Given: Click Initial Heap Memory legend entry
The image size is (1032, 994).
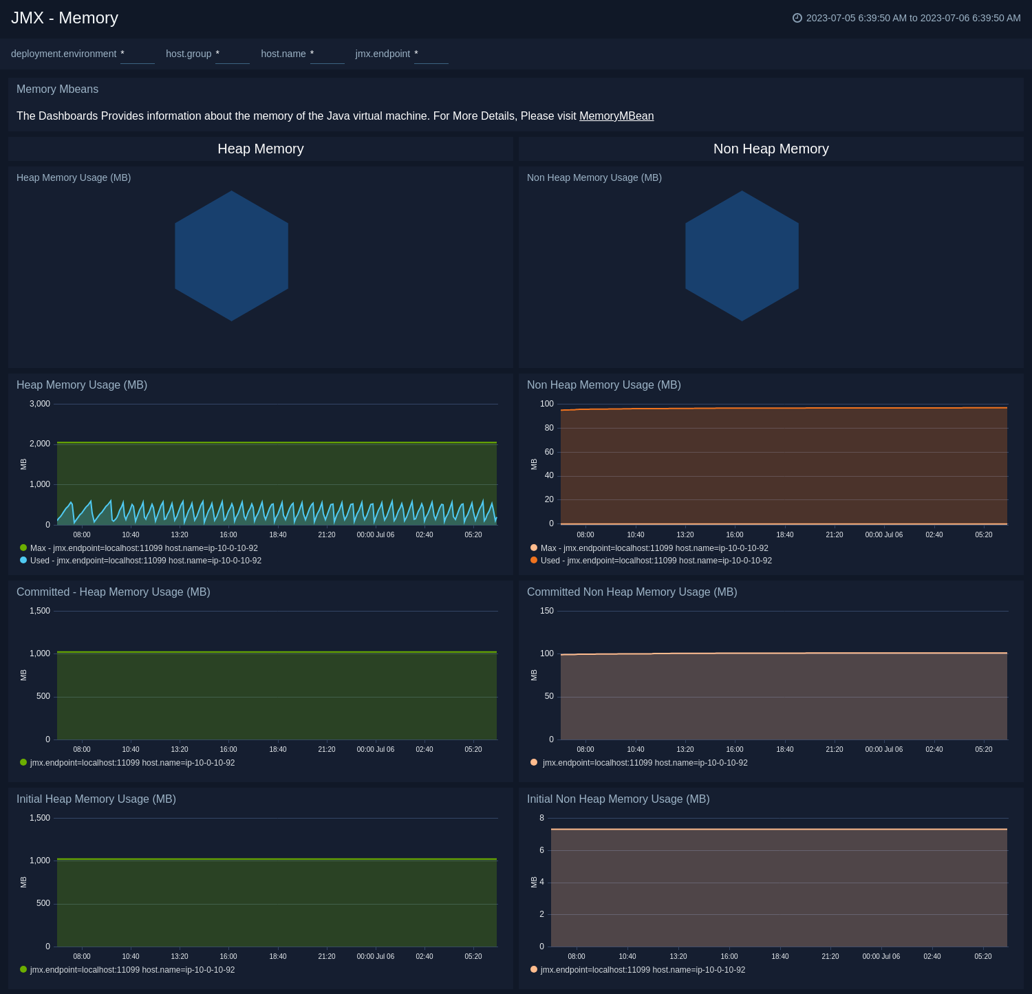Looking at the screenshot, I should coord(127,970).
